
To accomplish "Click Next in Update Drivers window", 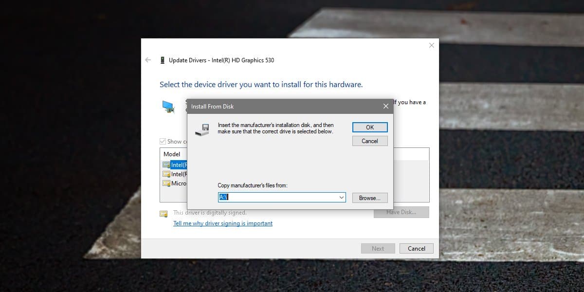I will point(378,248).
